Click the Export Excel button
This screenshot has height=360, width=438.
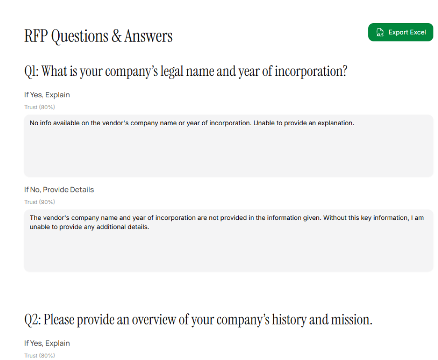pyautogui.click(x=400, y=32)
